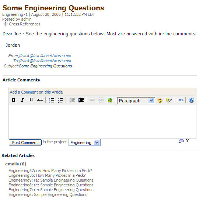The height and width of the screenshot is (207, 199).
Task: Insert bulleted list
Action: [x=60, y=100]
